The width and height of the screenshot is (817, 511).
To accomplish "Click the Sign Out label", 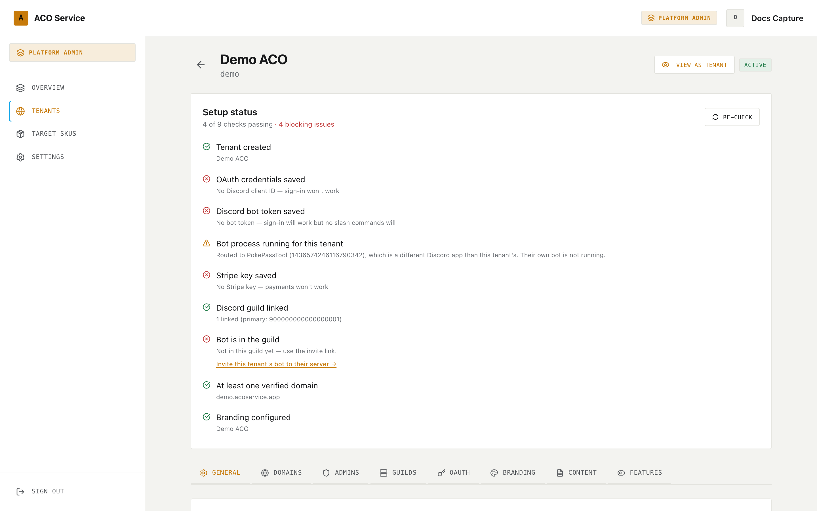I will tap(48, 491).
